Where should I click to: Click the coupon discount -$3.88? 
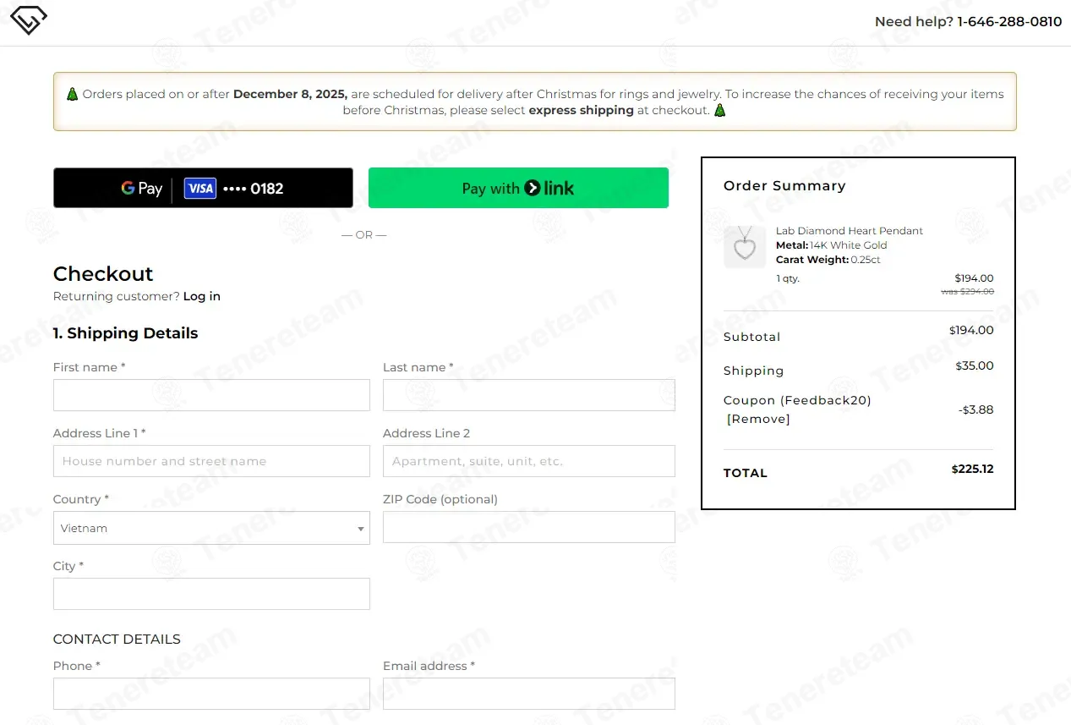point(976,409)
